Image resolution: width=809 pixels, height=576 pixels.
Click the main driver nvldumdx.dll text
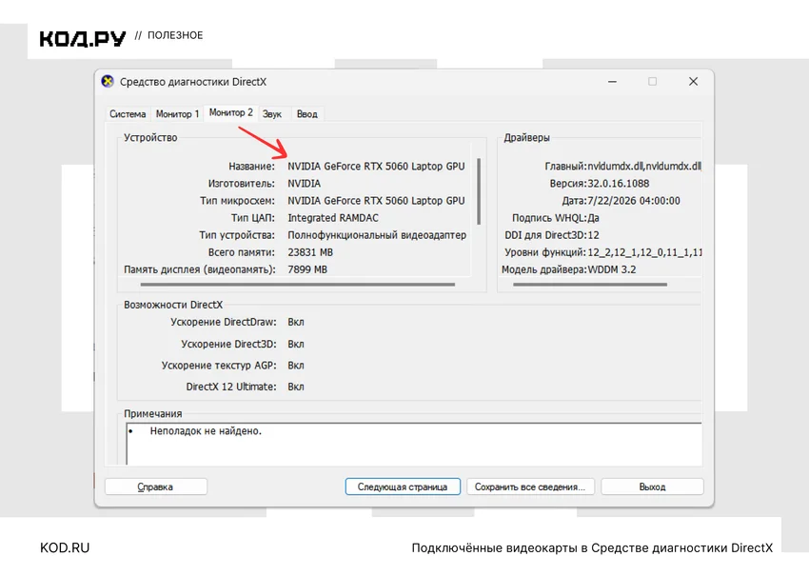(644, 167)
